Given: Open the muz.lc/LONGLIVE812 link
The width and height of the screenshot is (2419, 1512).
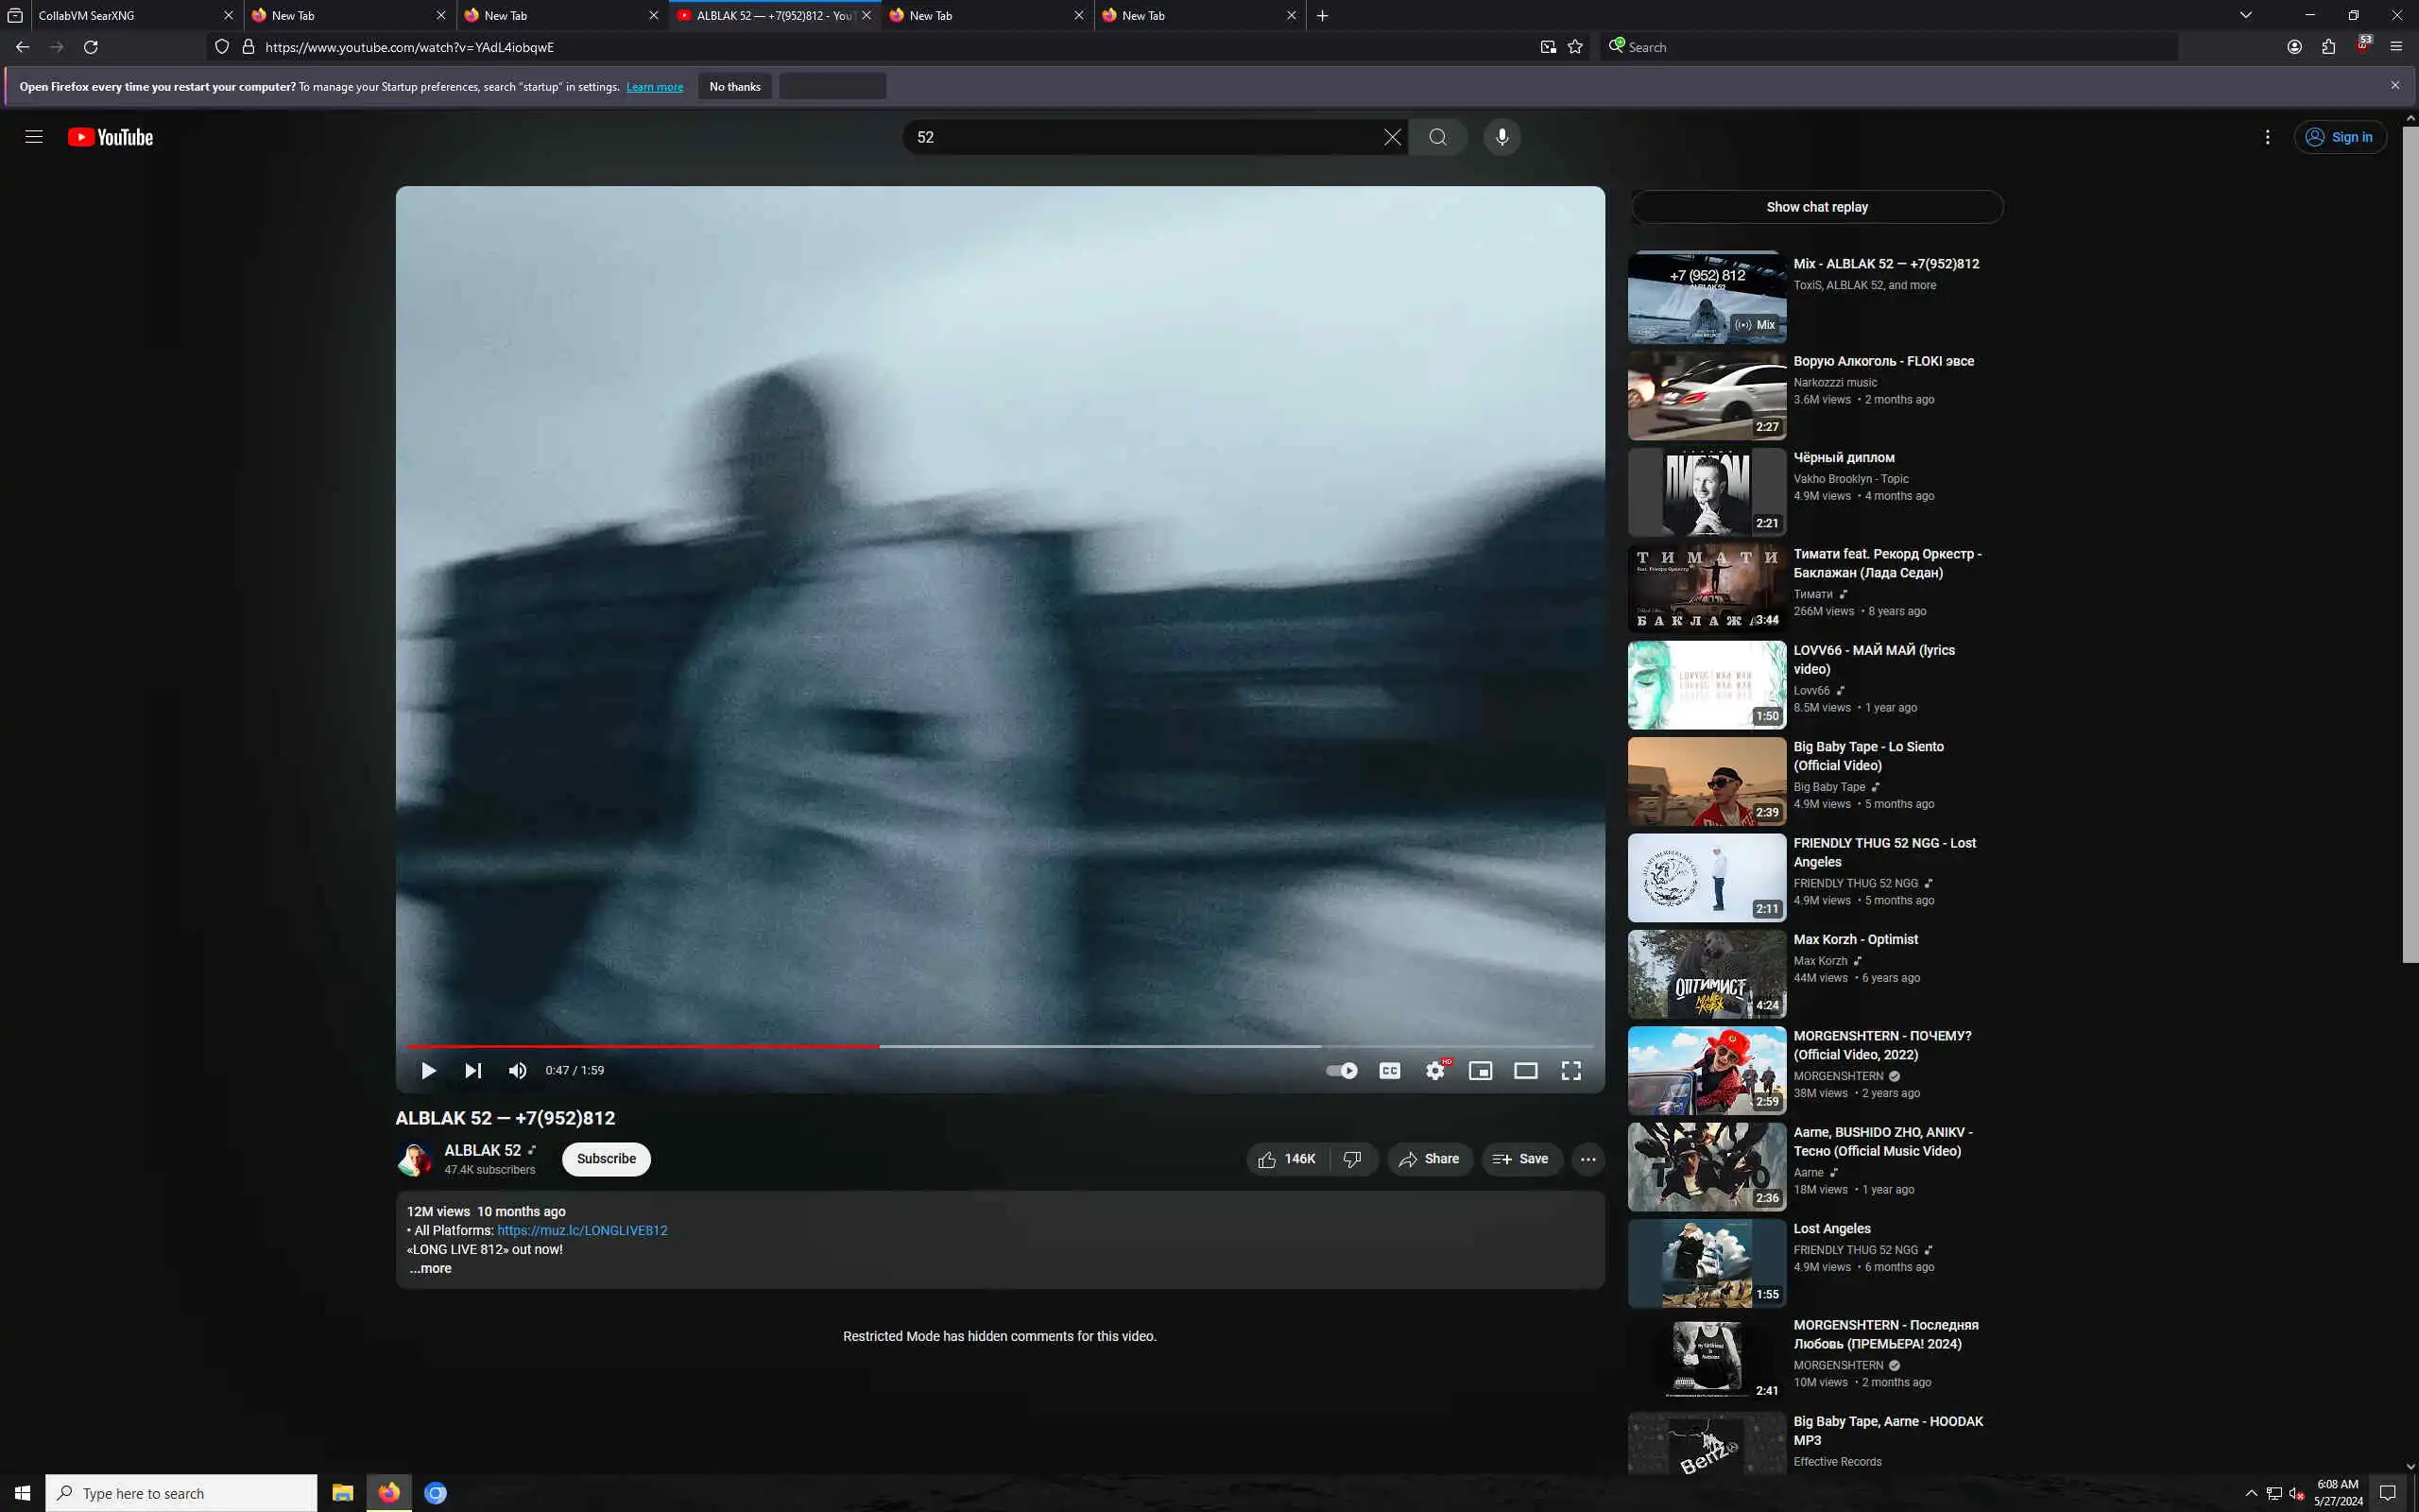Looking at the screenshot, I should 582,1230.
